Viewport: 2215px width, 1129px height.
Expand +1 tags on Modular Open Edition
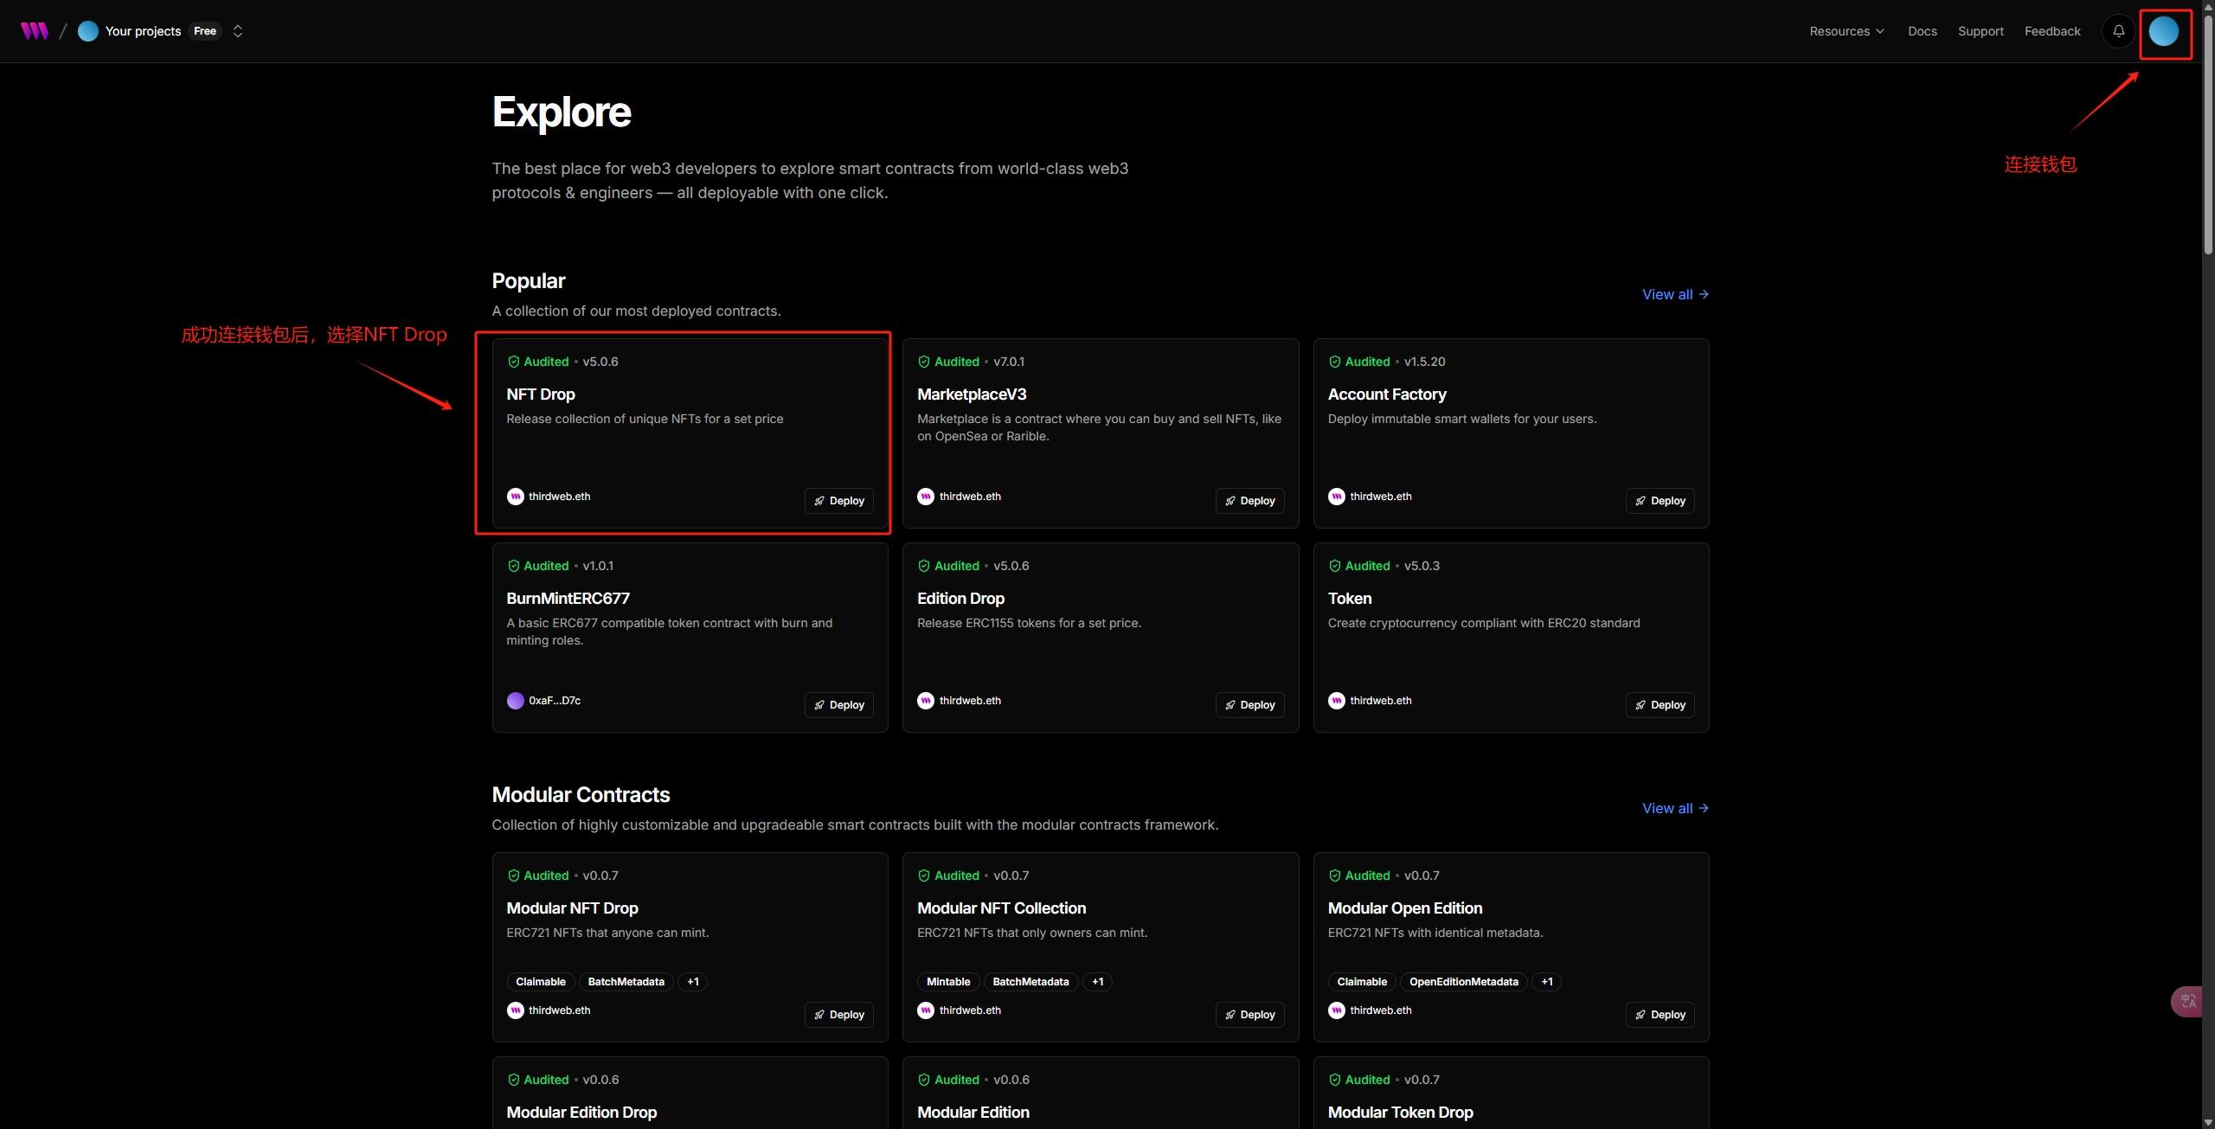(1546, 982)
